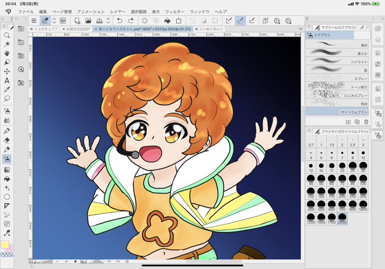Viewport: 385px width, 269px height.
Task: Click the Undo arrow
Action: tap(119, 21)
